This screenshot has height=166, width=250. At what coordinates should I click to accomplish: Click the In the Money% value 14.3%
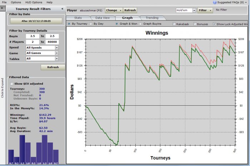pyautogui.click(x=44, y=108)
